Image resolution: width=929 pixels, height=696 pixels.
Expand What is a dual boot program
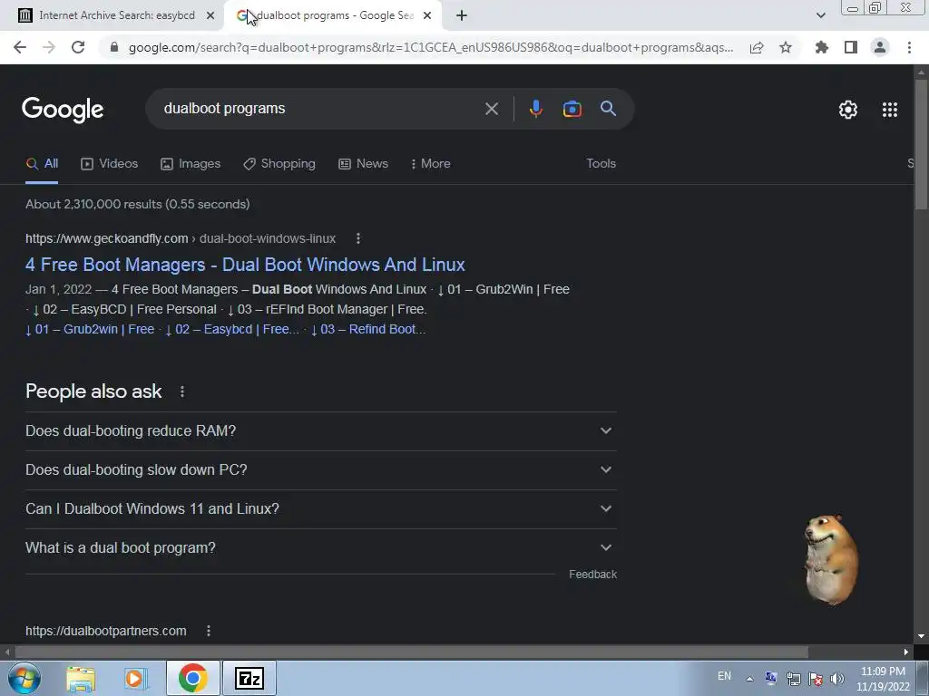pos(320,548)
